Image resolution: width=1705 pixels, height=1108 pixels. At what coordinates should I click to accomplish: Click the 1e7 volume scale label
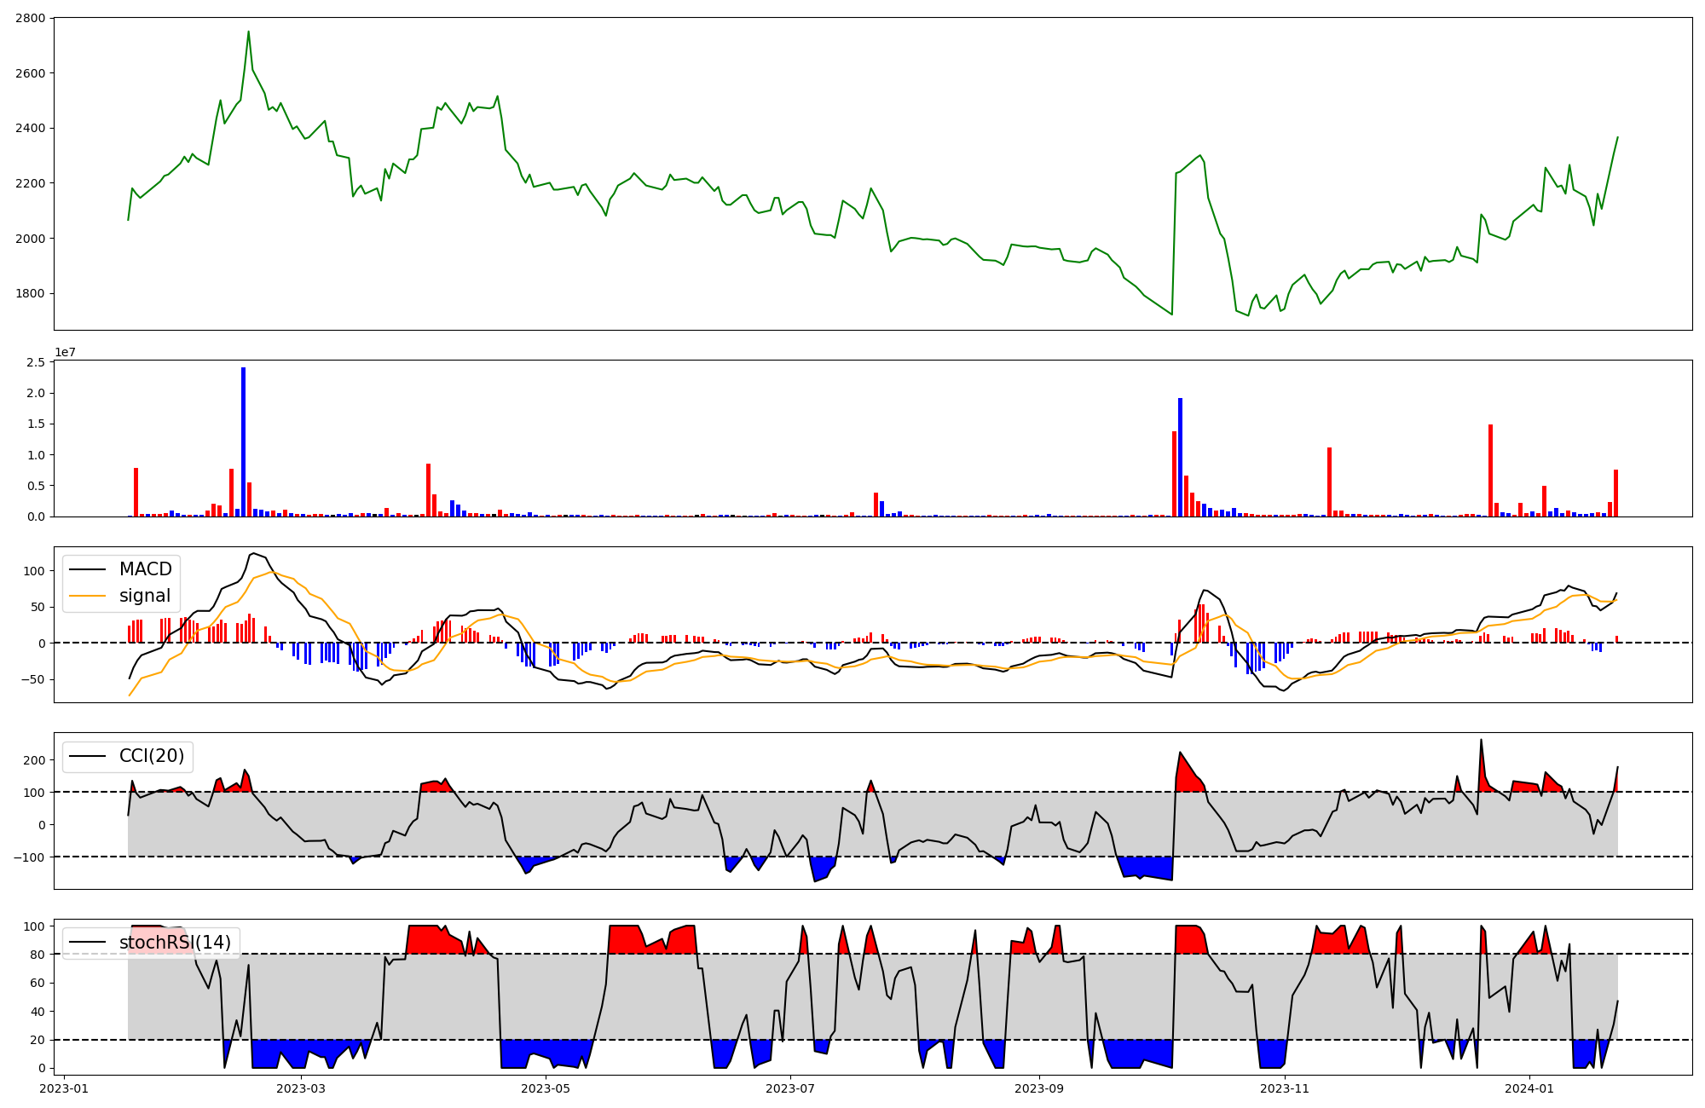point(66,352)
